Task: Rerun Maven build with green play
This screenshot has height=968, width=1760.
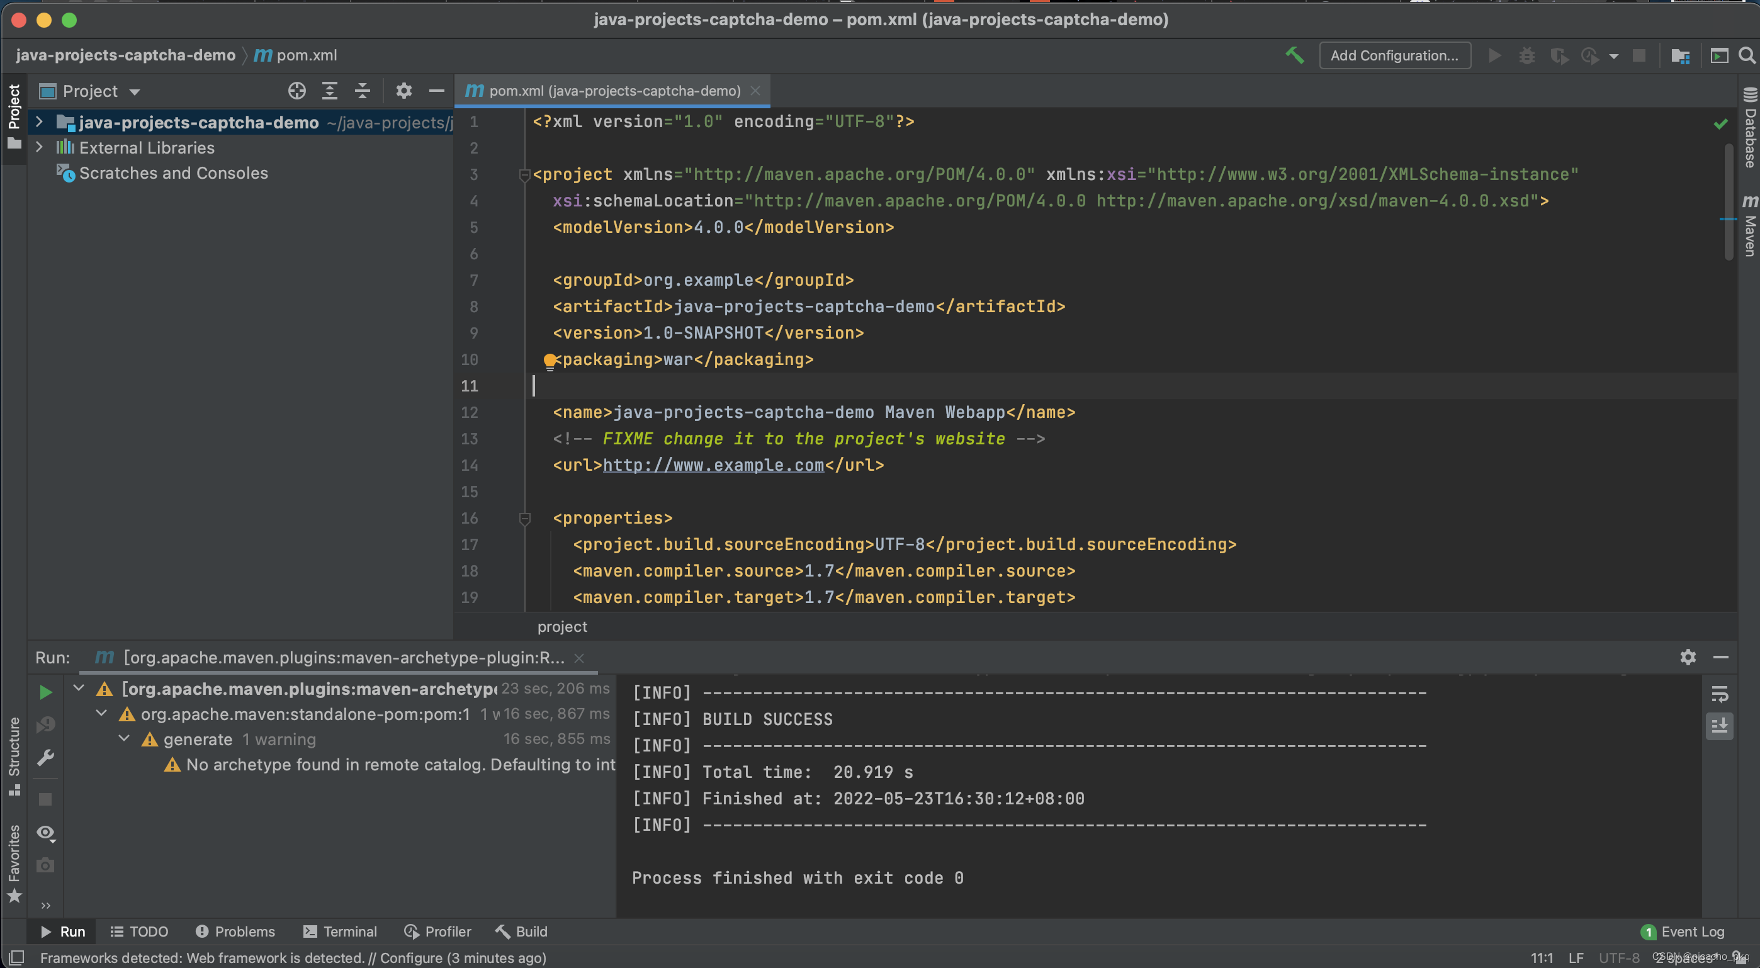Action: 46,692
